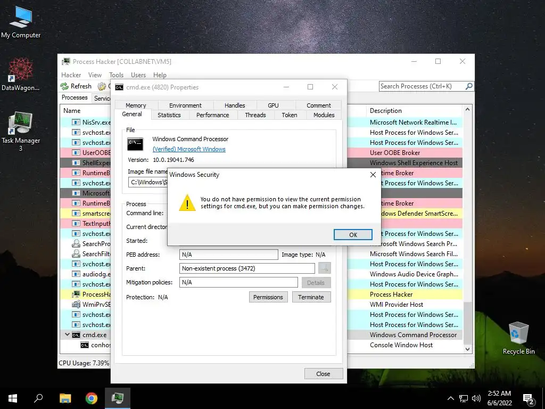Switch to the Threads tab
Screen dimensions: 545x409
pos(255,115)
